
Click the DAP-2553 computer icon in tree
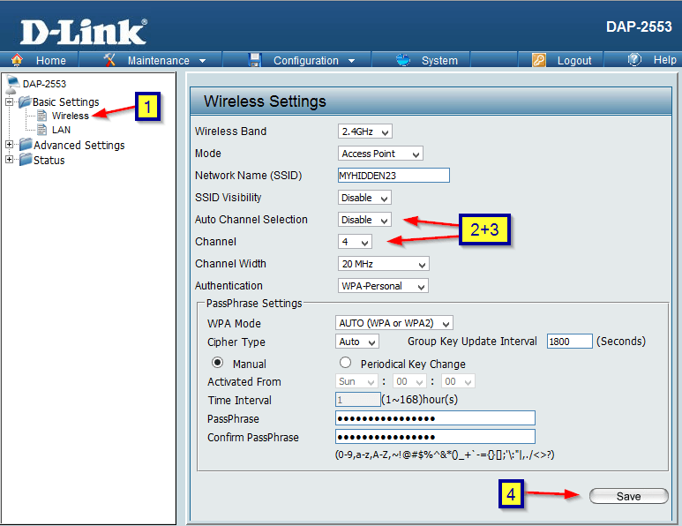click(x=12, y=84)
